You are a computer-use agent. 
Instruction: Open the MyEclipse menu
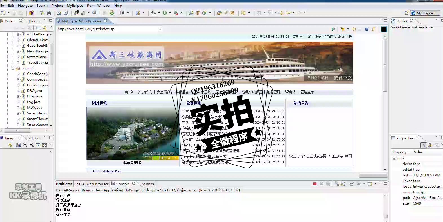(x=75, y=5)
